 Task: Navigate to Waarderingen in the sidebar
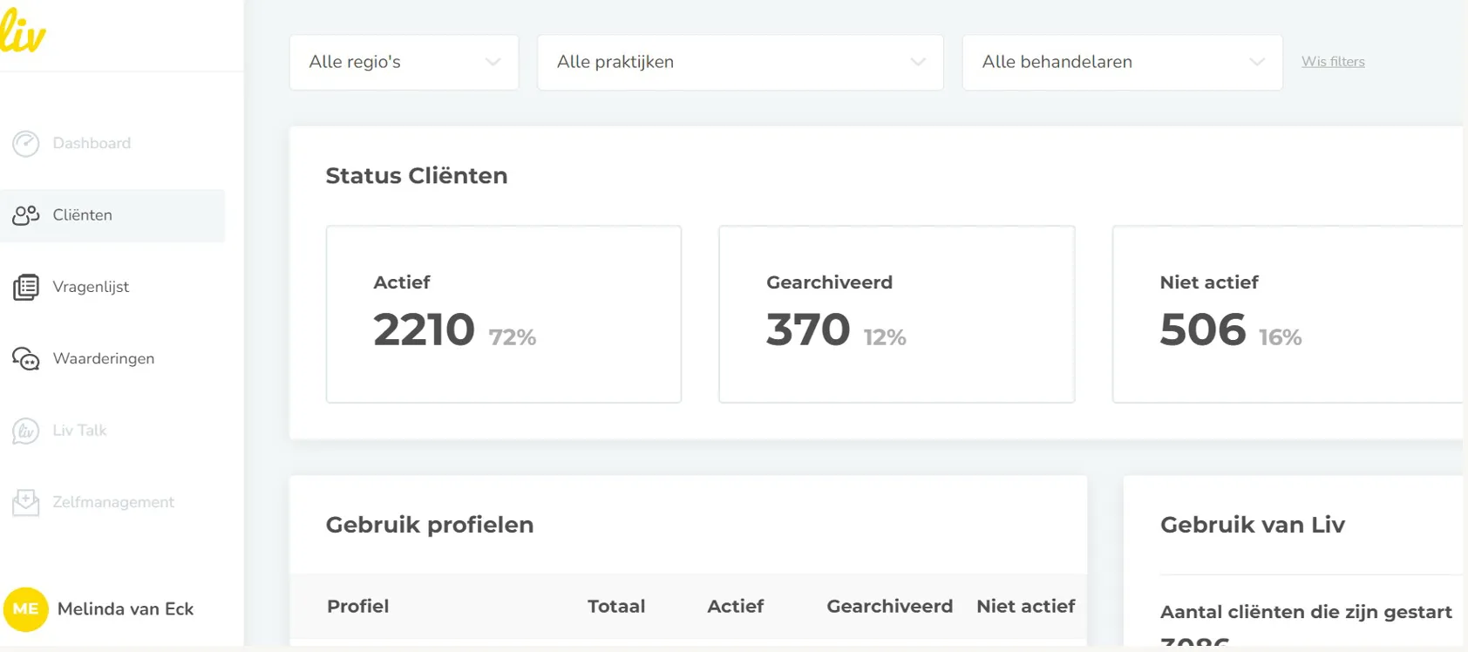click(x=104, y=358)
